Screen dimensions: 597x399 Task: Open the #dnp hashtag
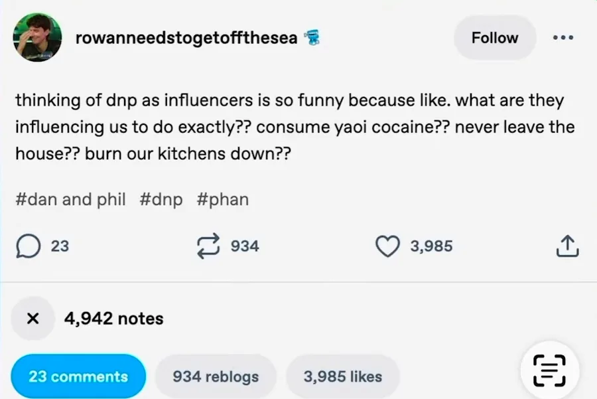click(x=161, y=199)
